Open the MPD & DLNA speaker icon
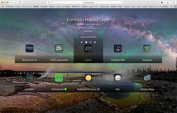 pos(88,49)
